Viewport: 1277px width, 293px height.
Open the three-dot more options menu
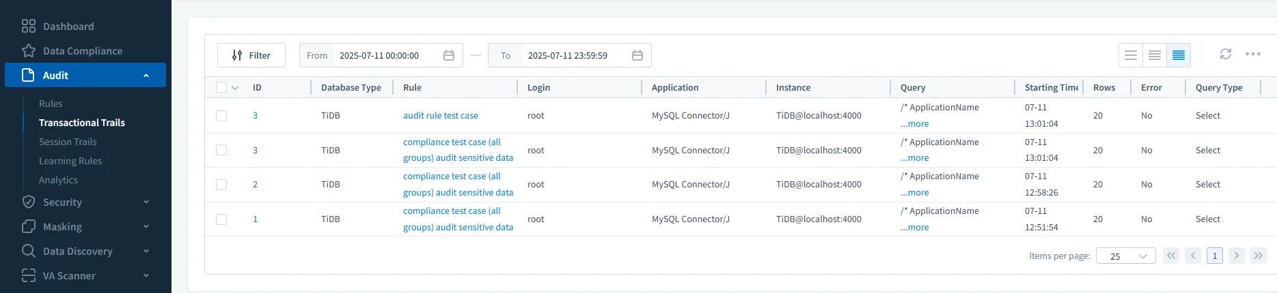pyautogui.click(x=1252, y=55)
